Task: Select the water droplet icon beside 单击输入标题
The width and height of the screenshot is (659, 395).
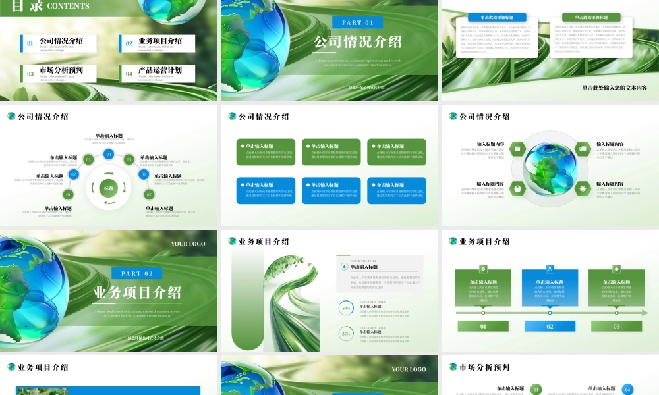Action: (344, 267)
